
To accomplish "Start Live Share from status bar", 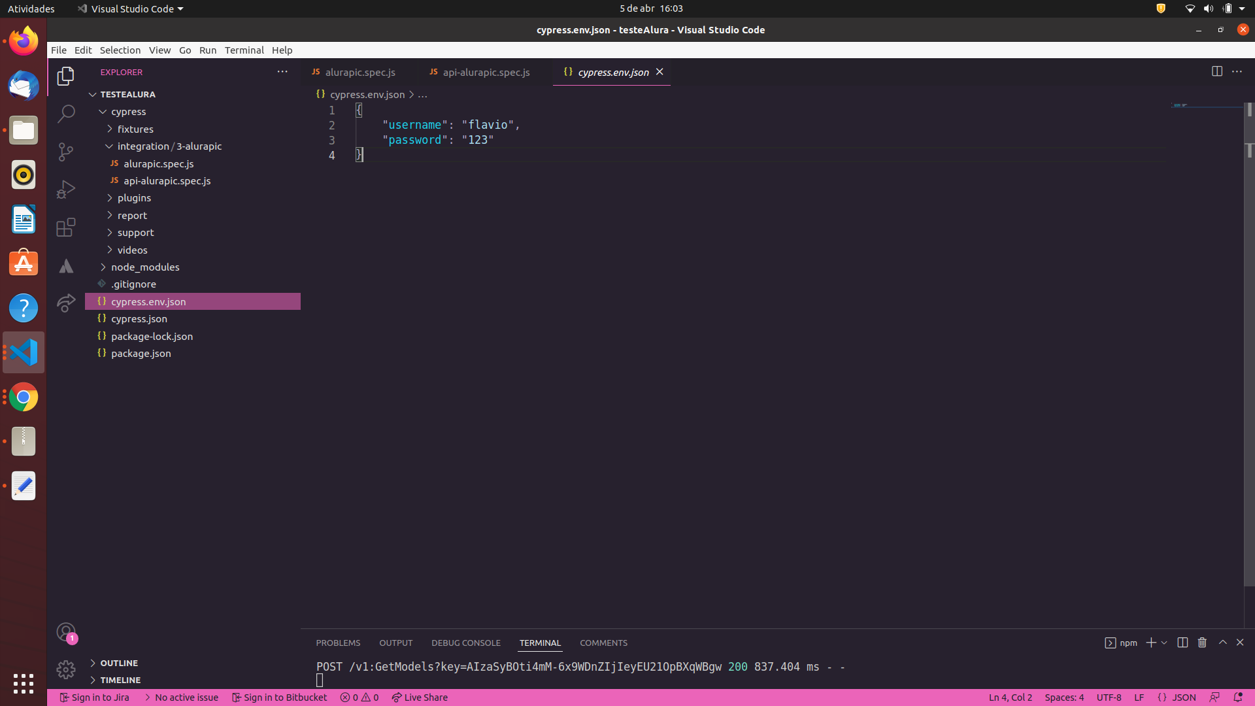I will 420,698.
